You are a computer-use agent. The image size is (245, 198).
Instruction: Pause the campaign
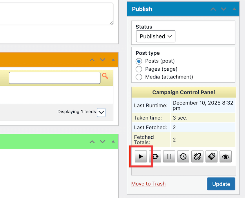click(x=169, y=156)
